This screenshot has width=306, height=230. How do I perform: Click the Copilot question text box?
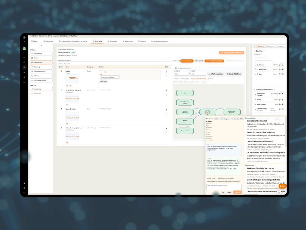(224, 187)
